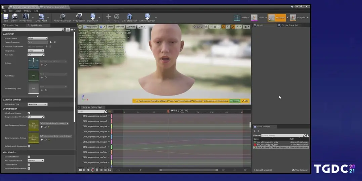
Task: Click the Reimport Animation icon
Action: [62, 16]
